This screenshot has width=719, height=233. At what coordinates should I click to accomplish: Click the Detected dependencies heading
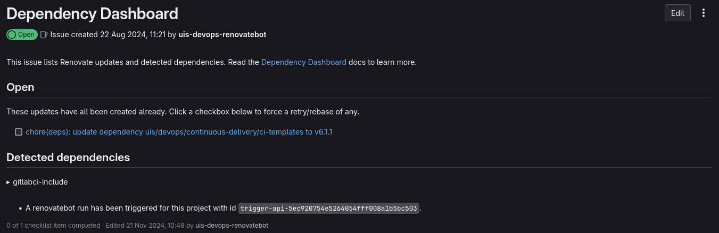pos(68,157)
